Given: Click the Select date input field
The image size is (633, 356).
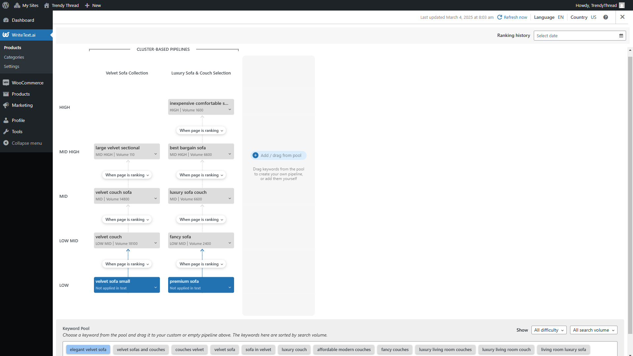Looking at the screenshot, I should click(x=575, y=36).
